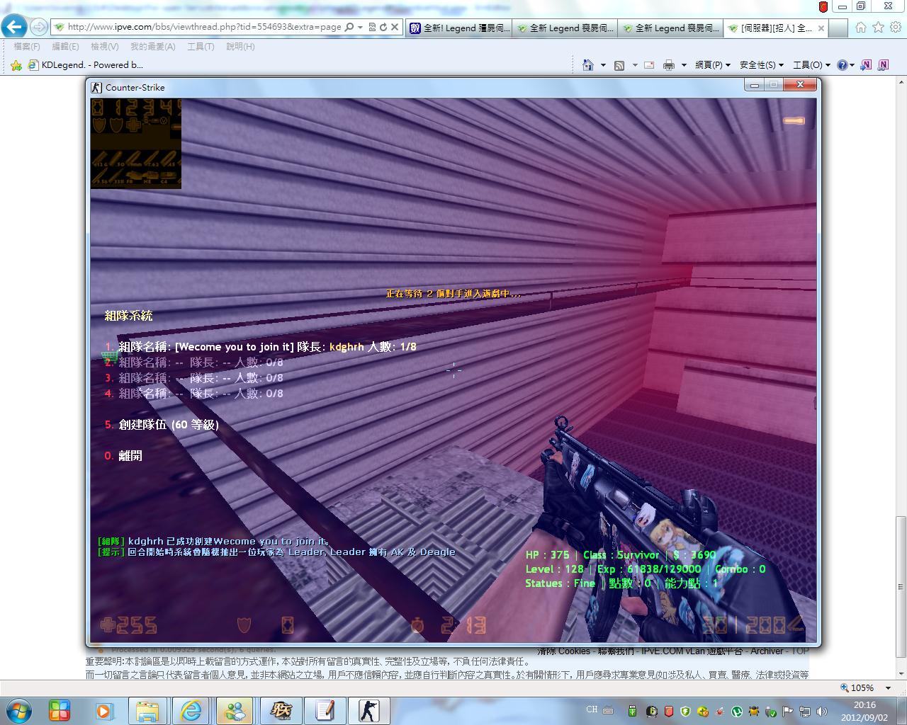Open Counter-Strike from the taskbar
Viewport: 907px width, 725px height.
click(x=368, y=710)
